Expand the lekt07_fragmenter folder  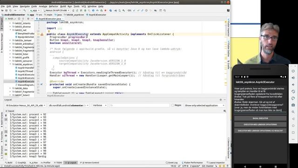point(10,92)
